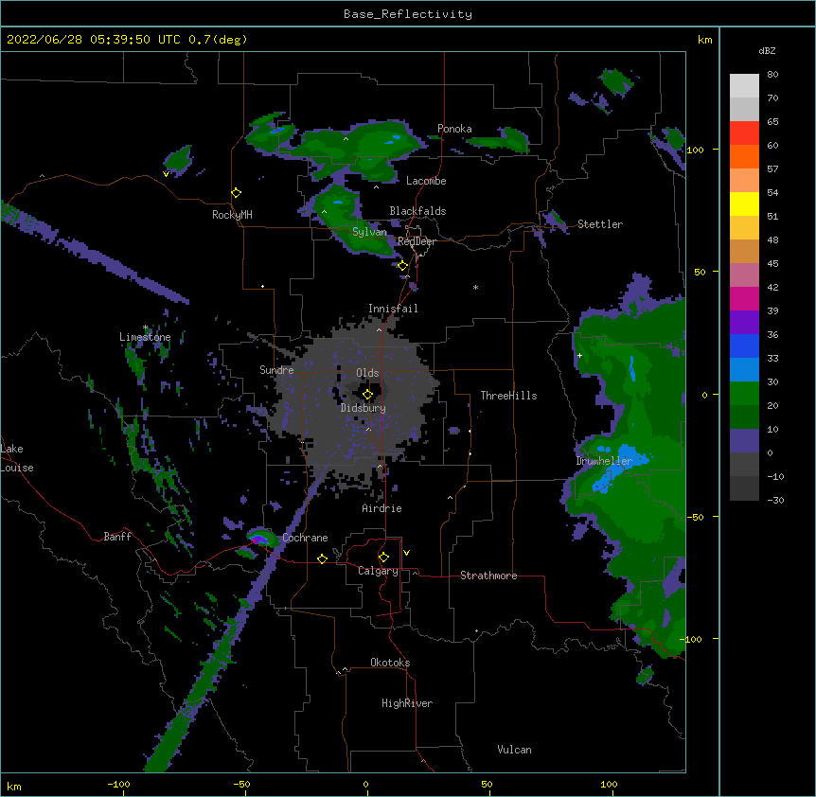The height and width of the screenshot is (797, 816).
Task: Click the Calgary label
Action: pos(379,571)
